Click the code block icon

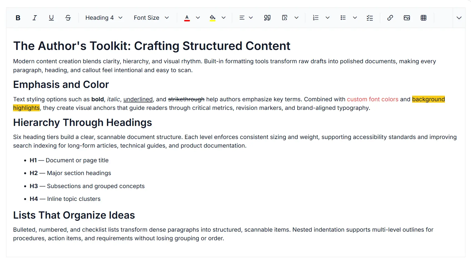click(x=285, y=18)
